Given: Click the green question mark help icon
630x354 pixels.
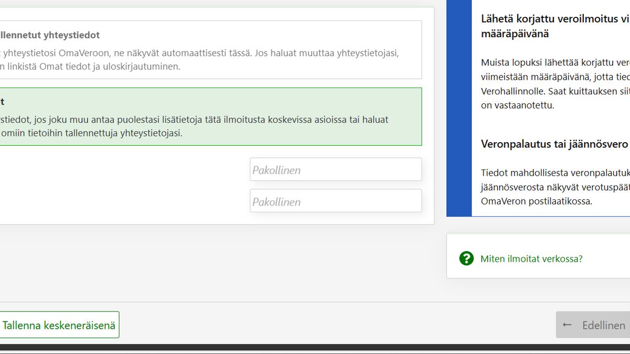Looking at the screenshot, I should coord(466,259).
